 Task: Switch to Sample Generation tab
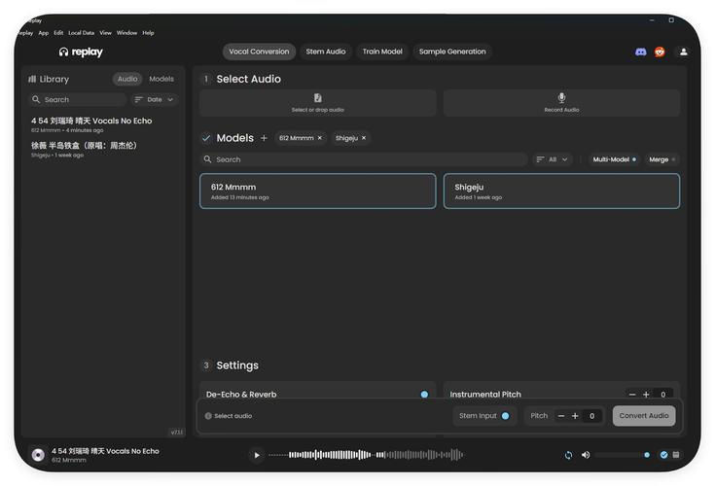pos(452,52)
